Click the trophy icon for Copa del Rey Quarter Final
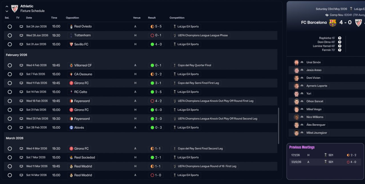365x184 pixels. point(175,65)
